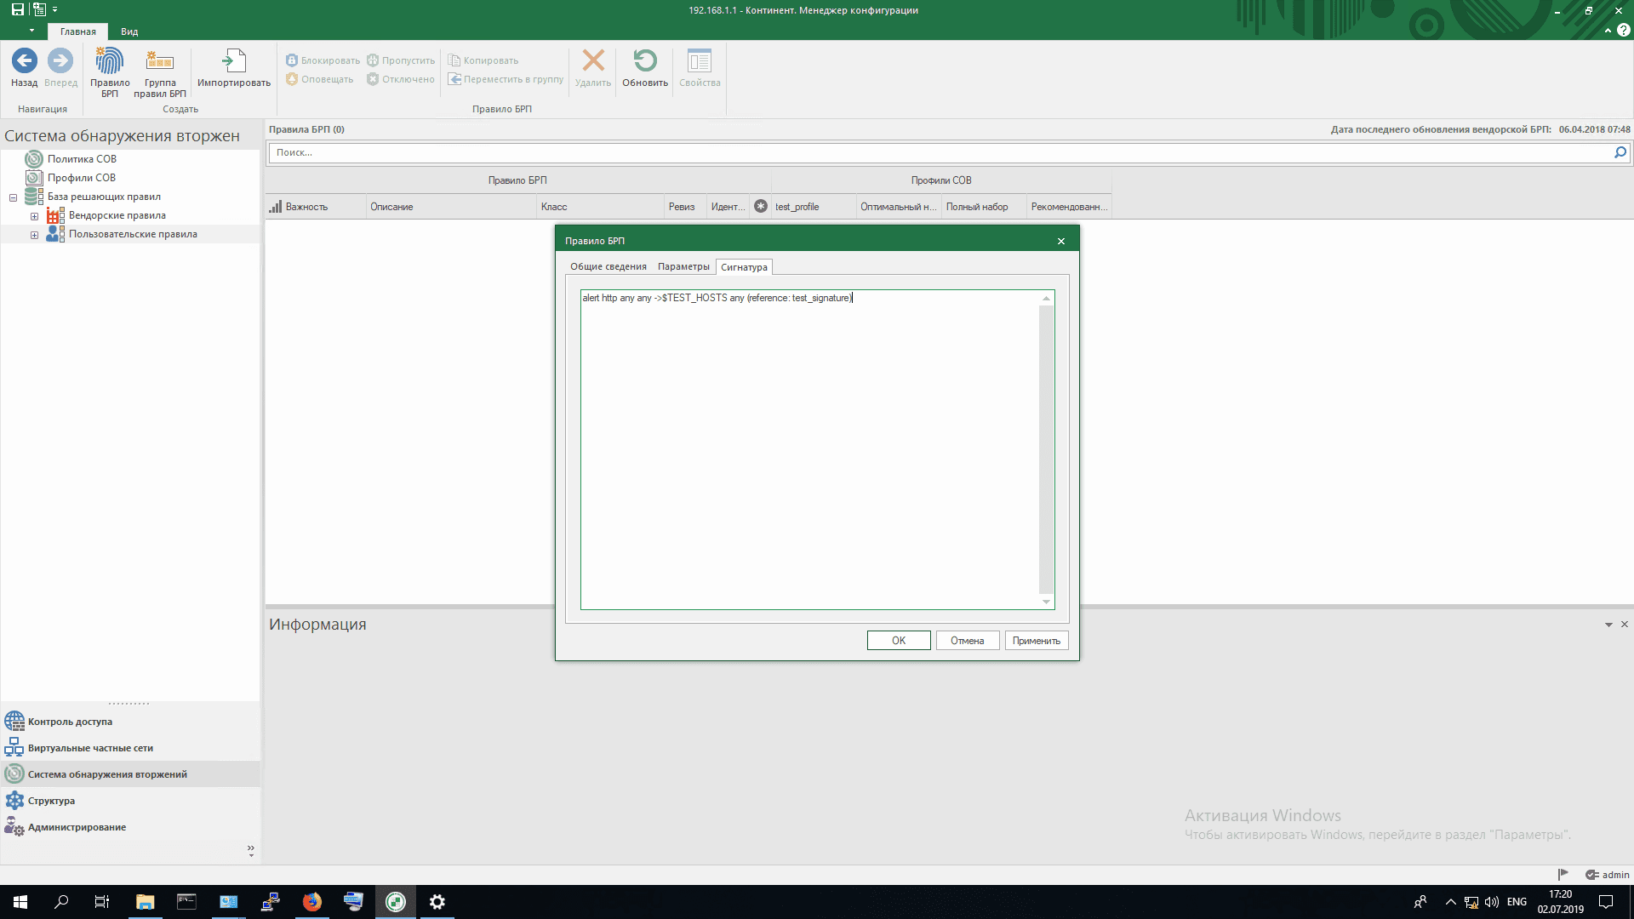
Task: Open the Вид ribbon tab
Action: [x=129, y=31]
